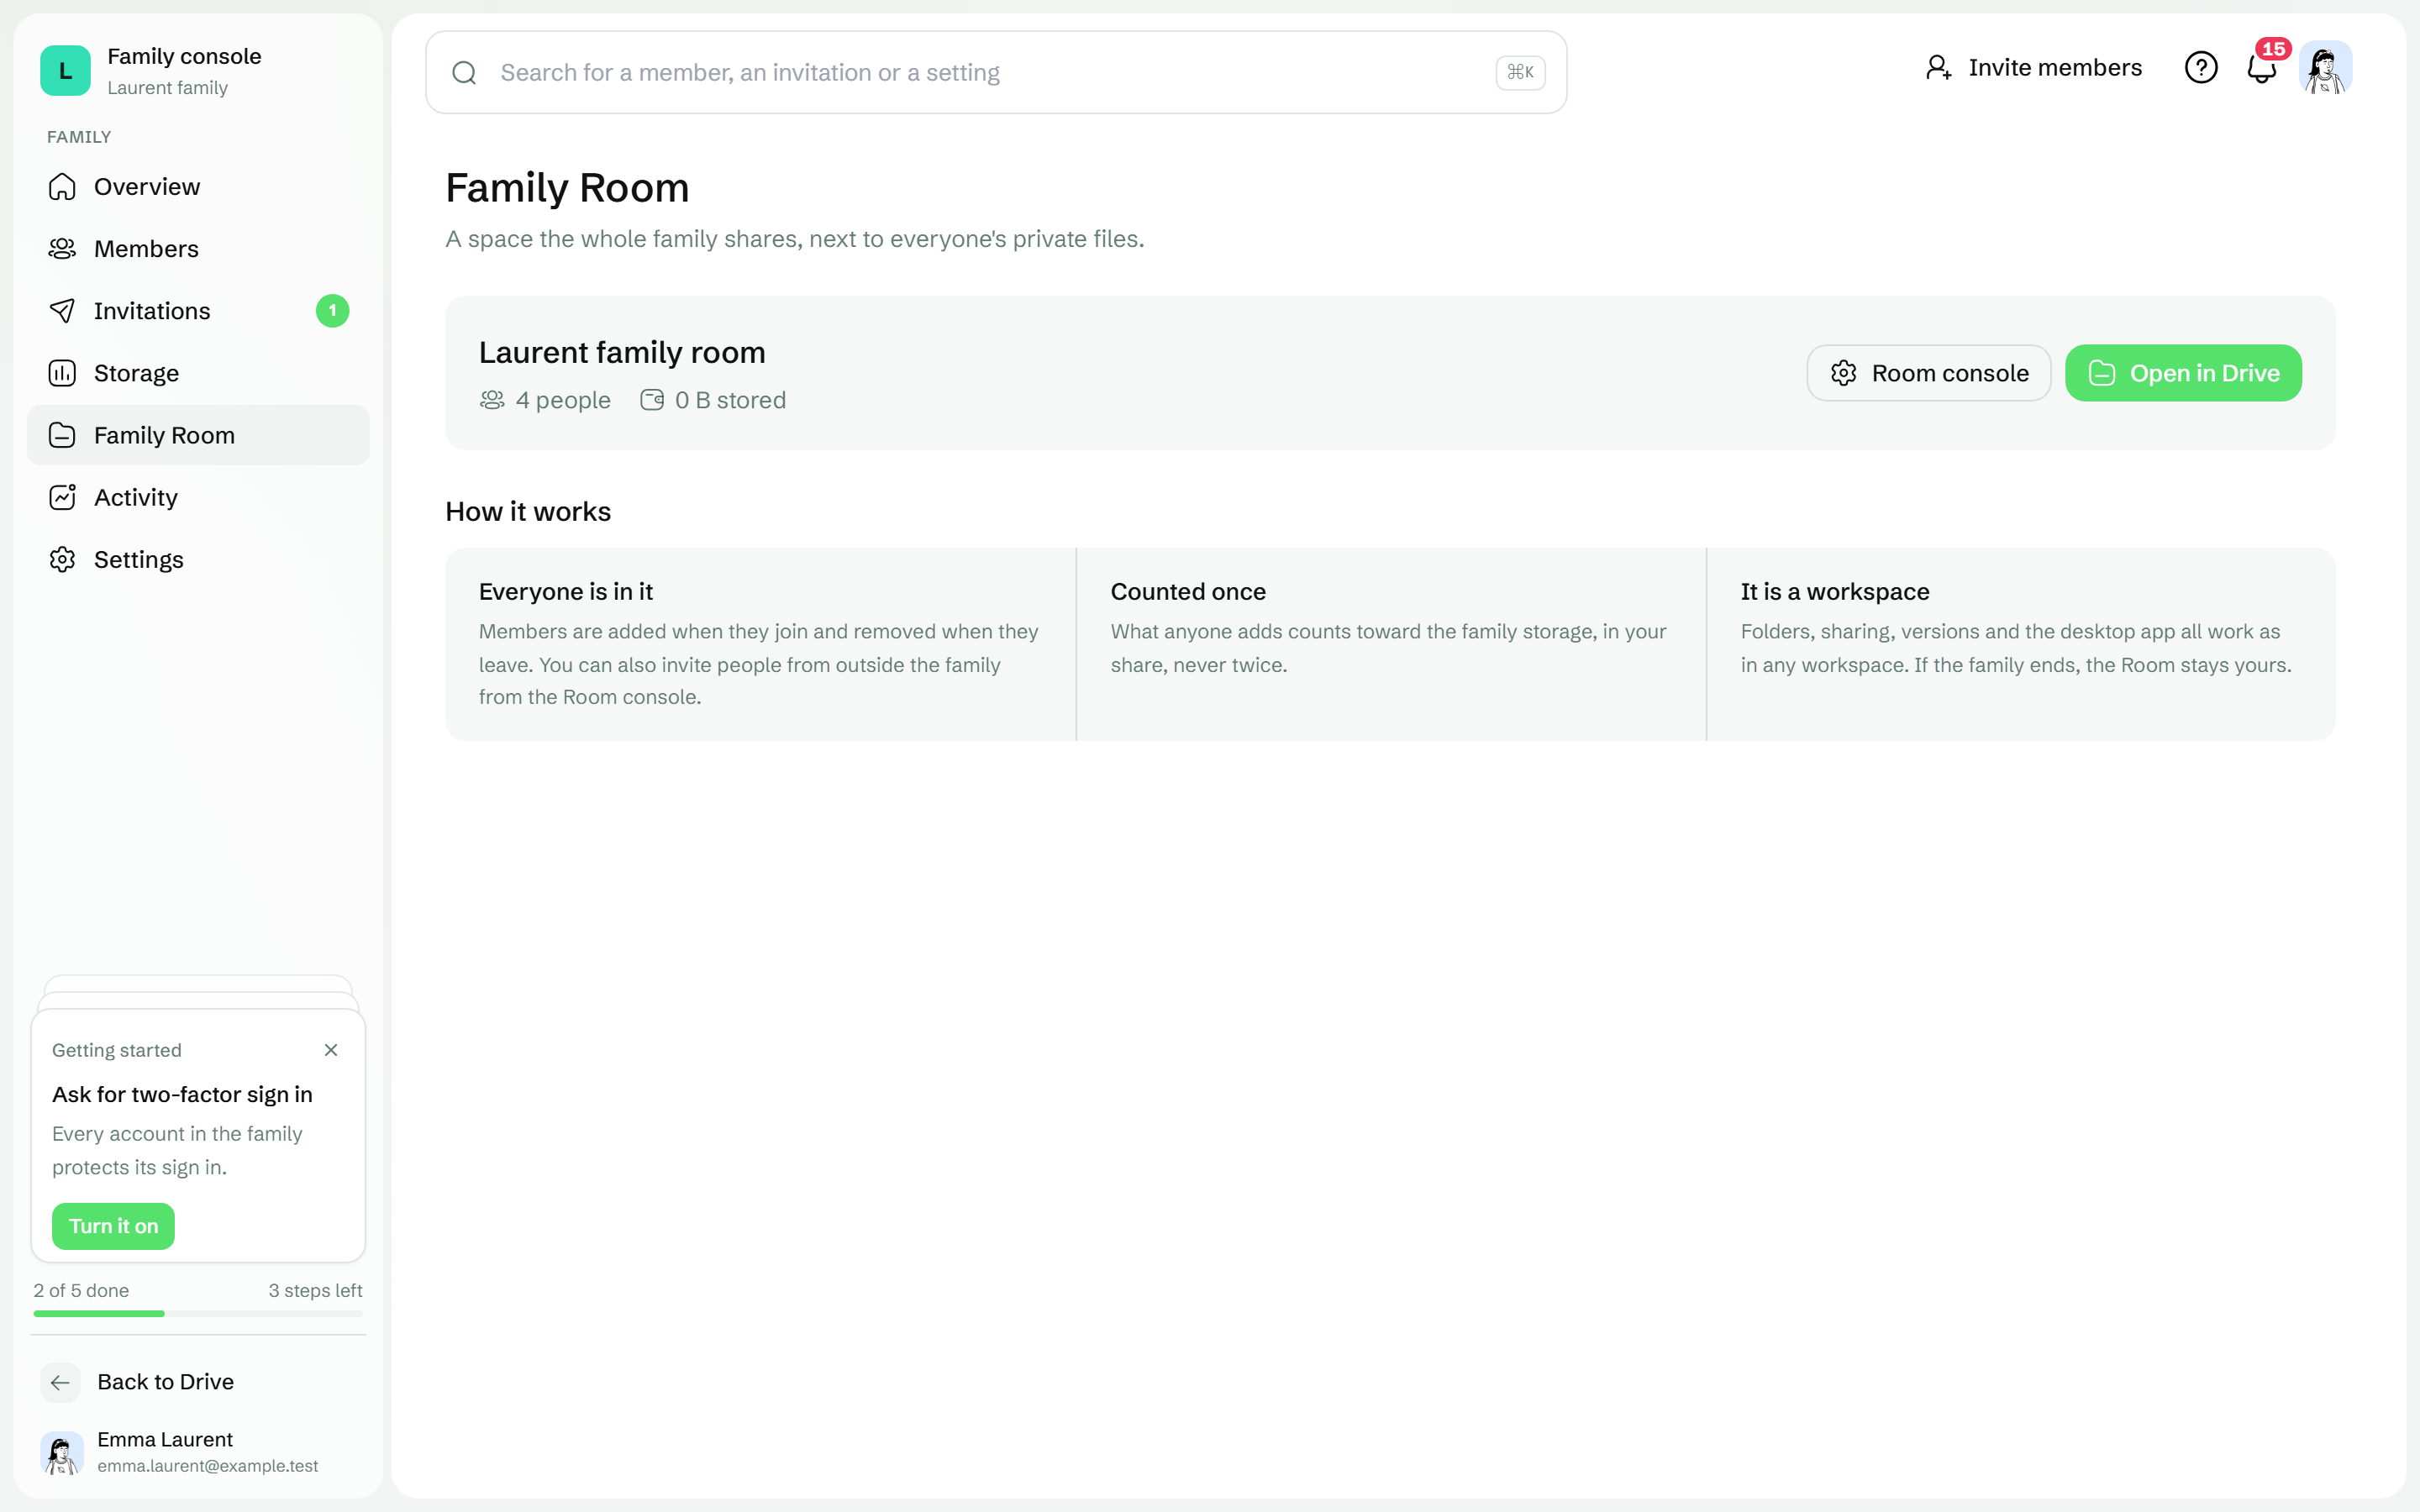2420x1512 pixels.
Task: Open the help question mark icon
Action: (2201, 67)
